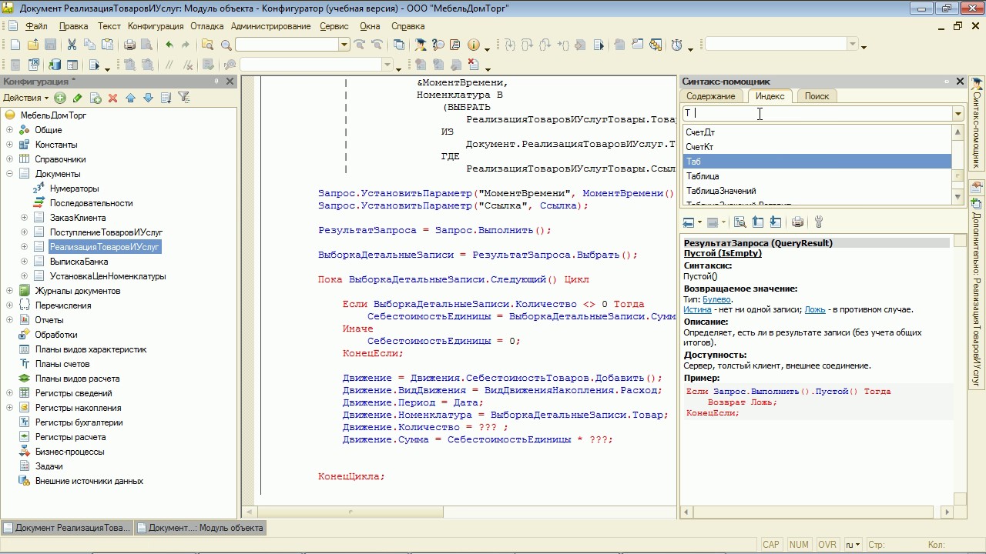
Task: Click the green Add button in Configuration panel
Action: tap(60, 98)
